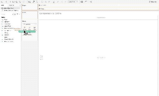Click the Show Mark Labels icon
Screen dimensions: 159x96
(x=62, y=2)
